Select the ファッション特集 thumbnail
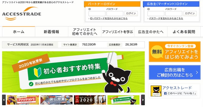 (23, 100)
